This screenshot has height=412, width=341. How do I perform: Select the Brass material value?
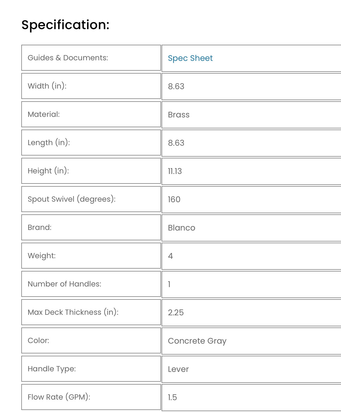179,115
